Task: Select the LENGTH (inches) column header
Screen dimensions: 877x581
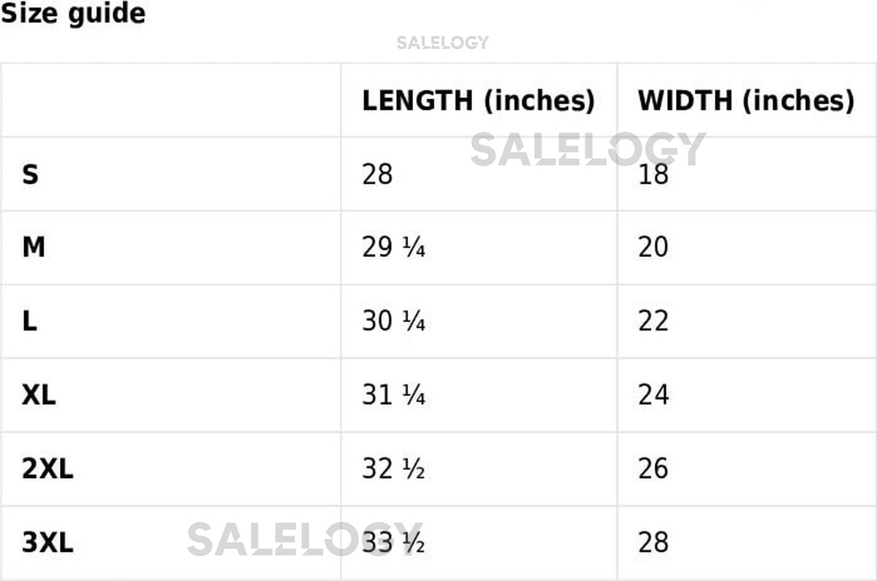Action: click(478, 101)
